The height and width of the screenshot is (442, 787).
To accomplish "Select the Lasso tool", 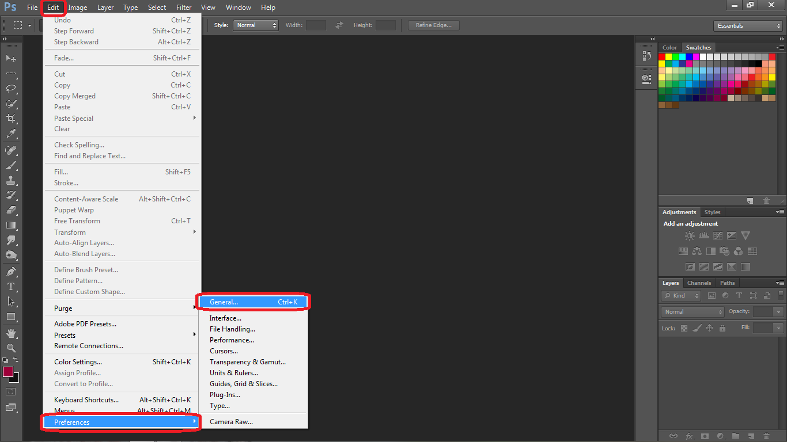I will (x=10, y=89).
